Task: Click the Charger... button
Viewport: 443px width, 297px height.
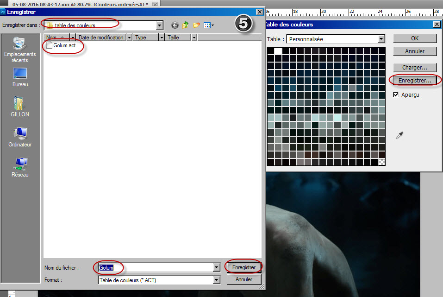Action: [415, 68]
